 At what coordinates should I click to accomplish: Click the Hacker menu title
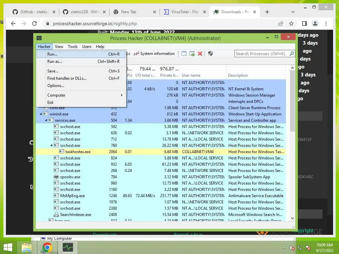point(44,47)
